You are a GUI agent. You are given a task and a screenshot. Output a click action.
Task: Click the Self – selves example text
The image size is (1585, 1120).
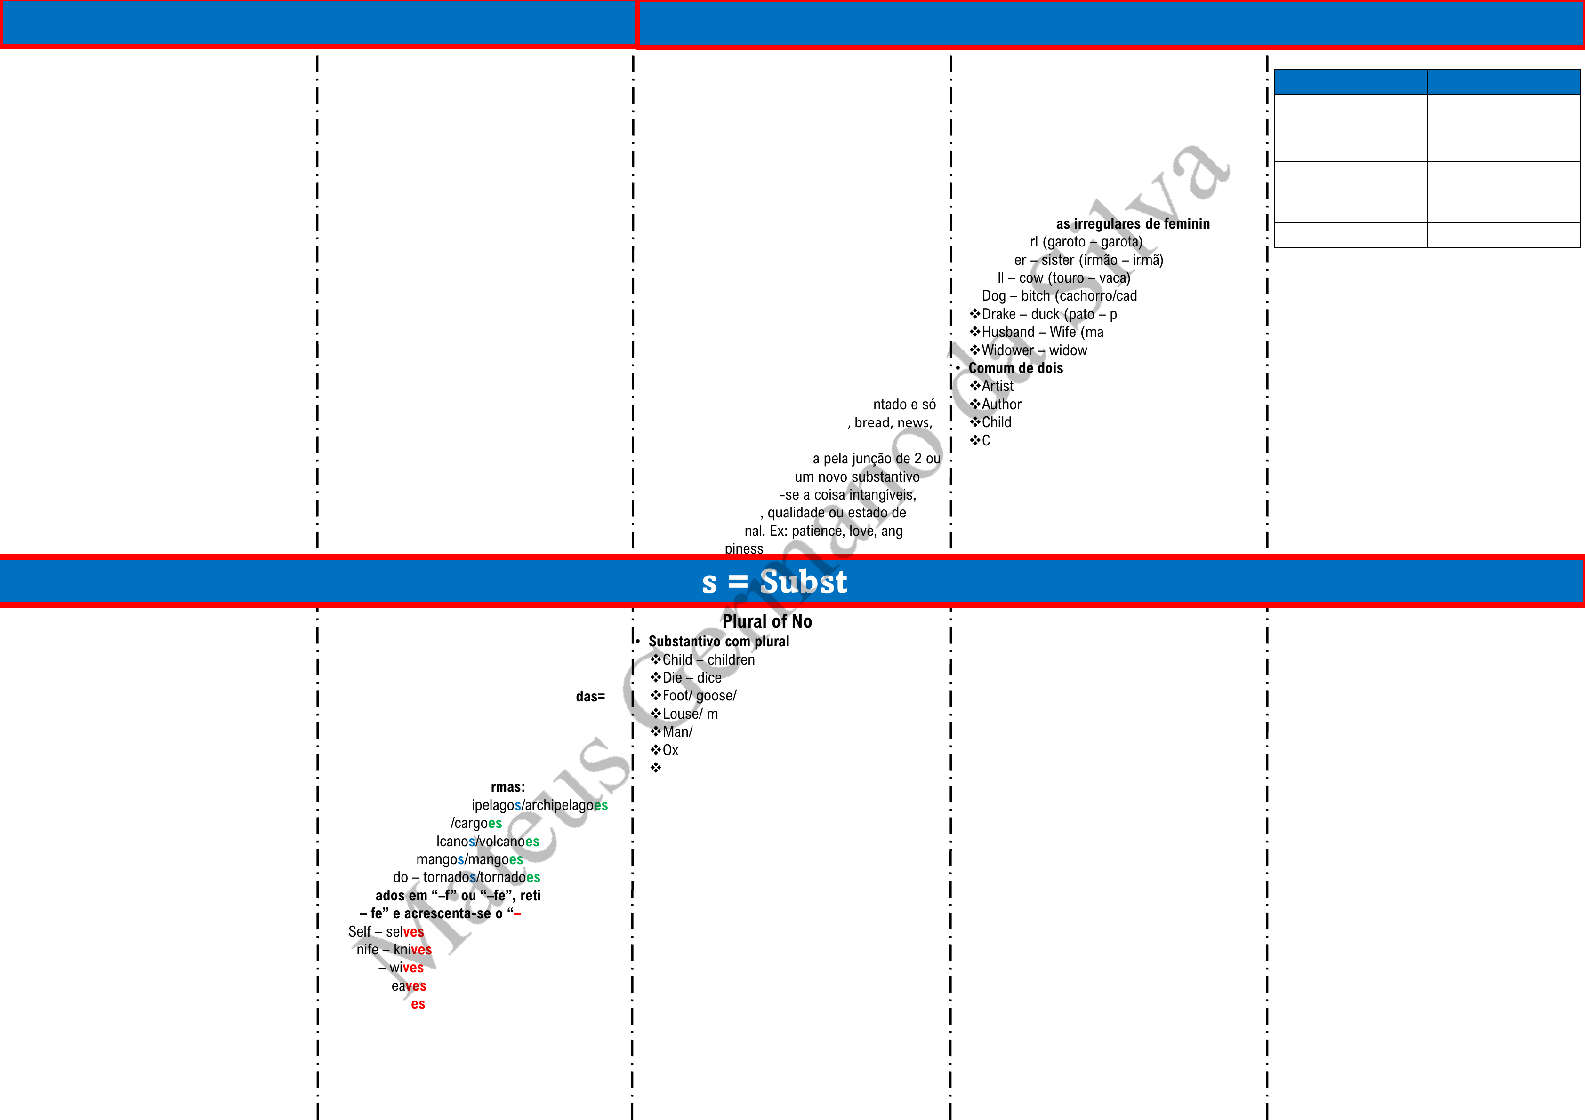pyautogui.click(x=386, y=932)
